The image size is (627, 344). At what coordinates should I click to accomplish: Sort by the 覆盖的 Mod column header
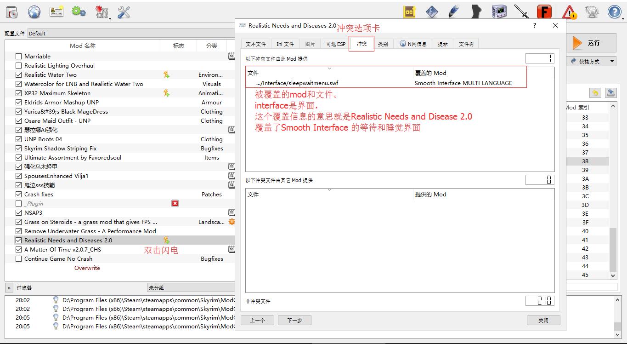484,73
